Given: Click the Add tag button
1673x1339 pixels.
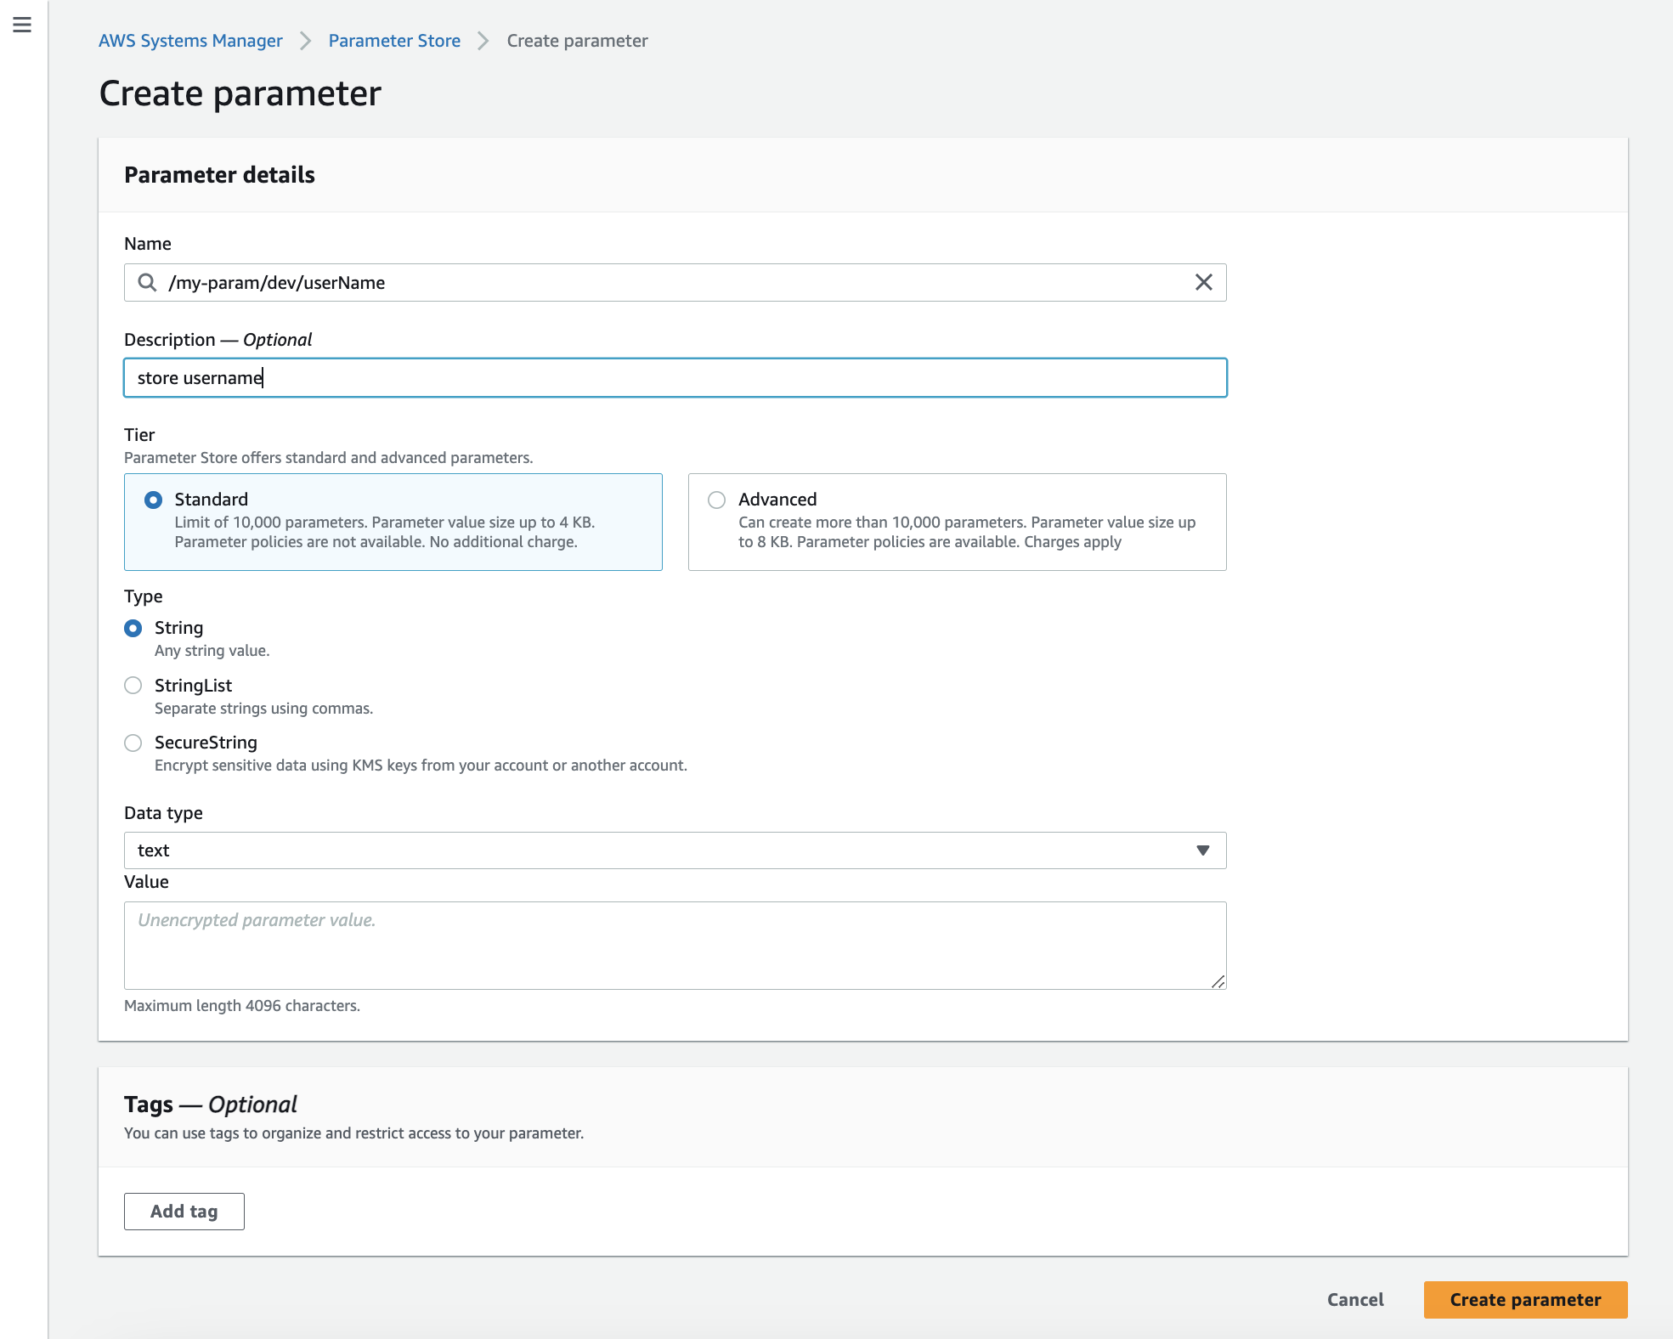Looking at the screenshot, I should [184, 1212].
